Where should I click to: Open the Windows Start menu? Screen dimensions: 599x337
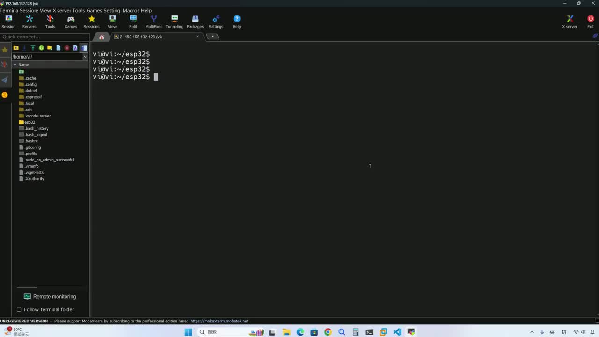point(188,332)
